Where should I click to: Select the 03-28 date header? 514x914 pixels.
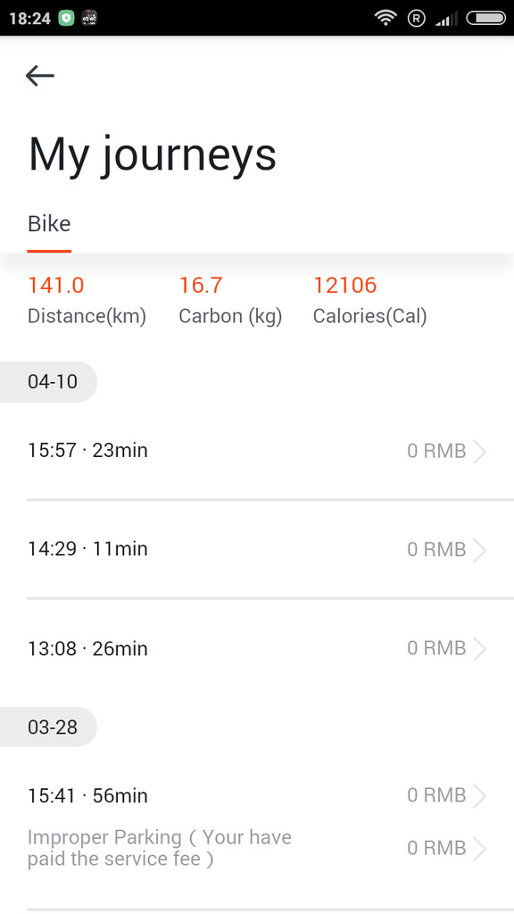pyautogui.click(x=49, y=727)
